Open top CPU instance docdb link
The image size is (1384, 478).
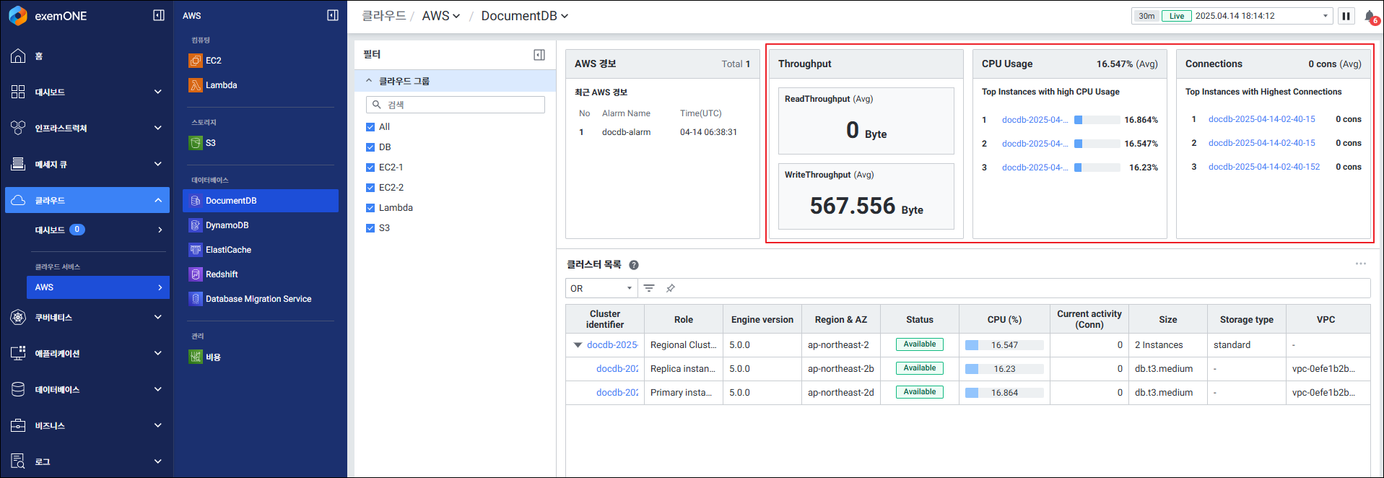coord(1034,120)
